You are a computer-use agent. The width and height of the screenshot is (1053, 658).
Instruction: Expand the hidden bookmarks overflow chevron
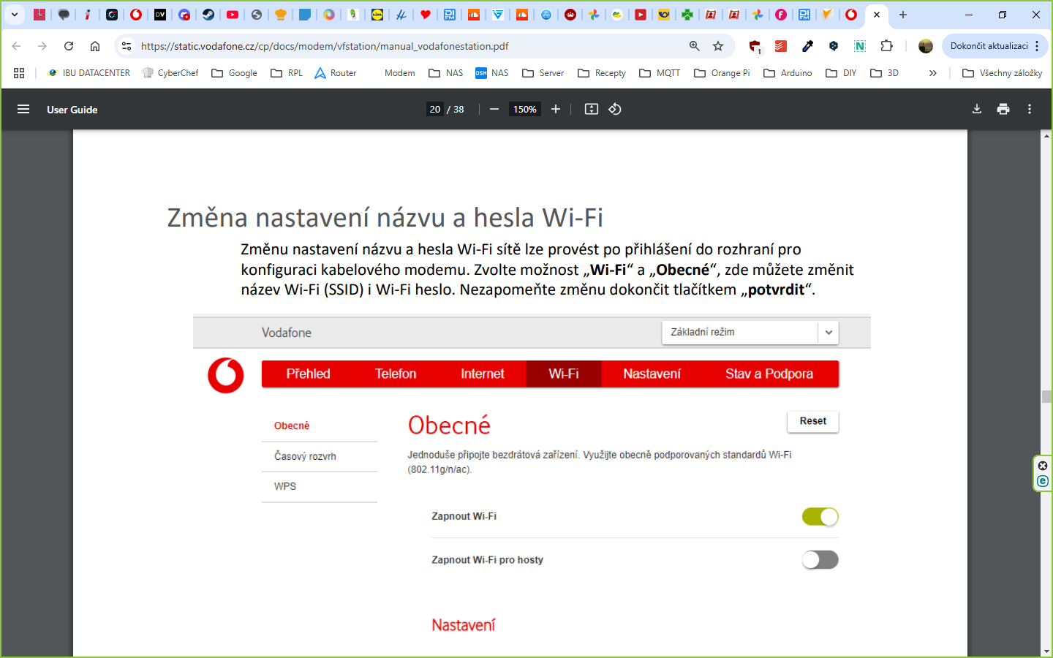point(932,73)
